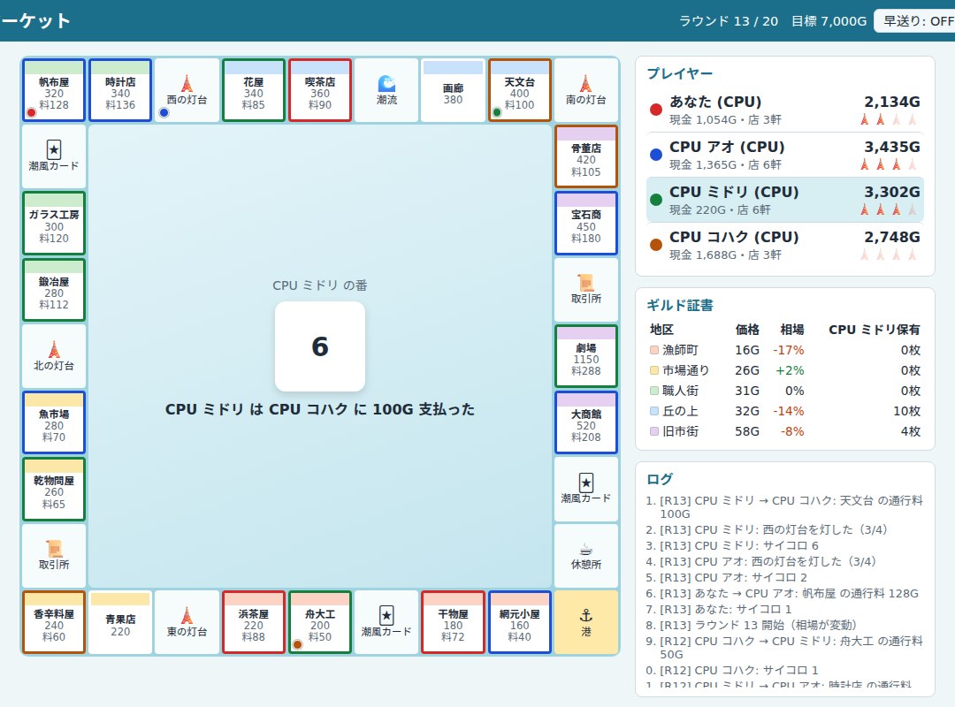Click the ガラス工房 shop tile

(54, 223)
